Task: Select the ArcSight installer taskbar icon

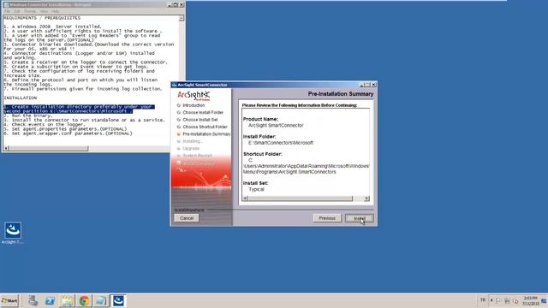Action: point(118,300)
